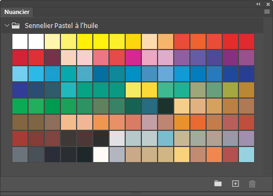
Task: Click the Sennelier Pastel folder icon
Action: (16, 25)
